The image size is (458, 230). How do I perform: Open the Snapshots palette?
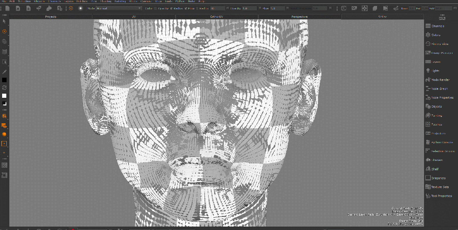click(x=436, y=178)
